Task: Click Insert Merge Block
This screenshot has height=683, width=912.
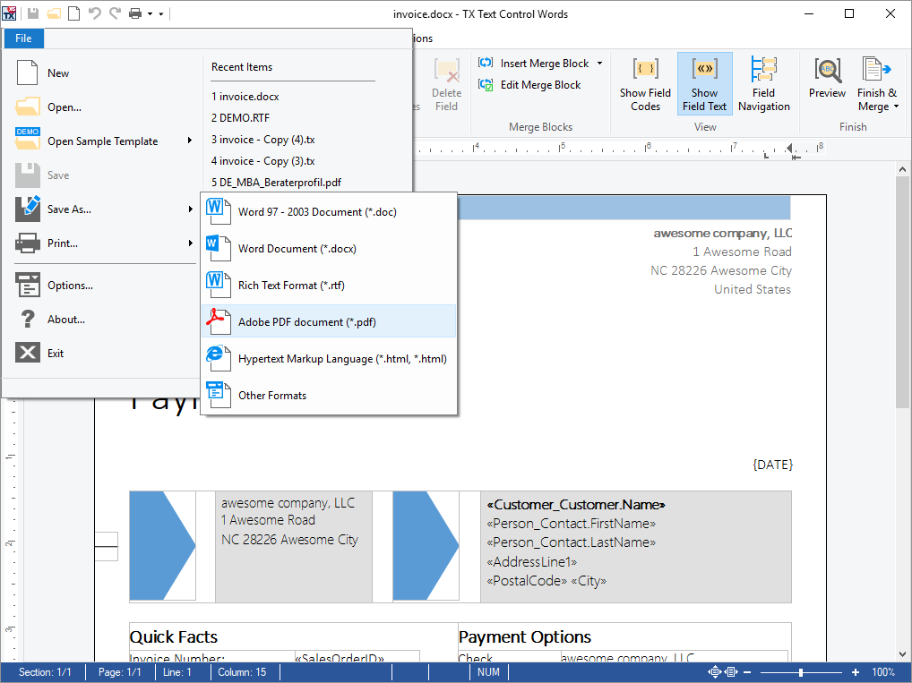Action: tap(534, 64)
